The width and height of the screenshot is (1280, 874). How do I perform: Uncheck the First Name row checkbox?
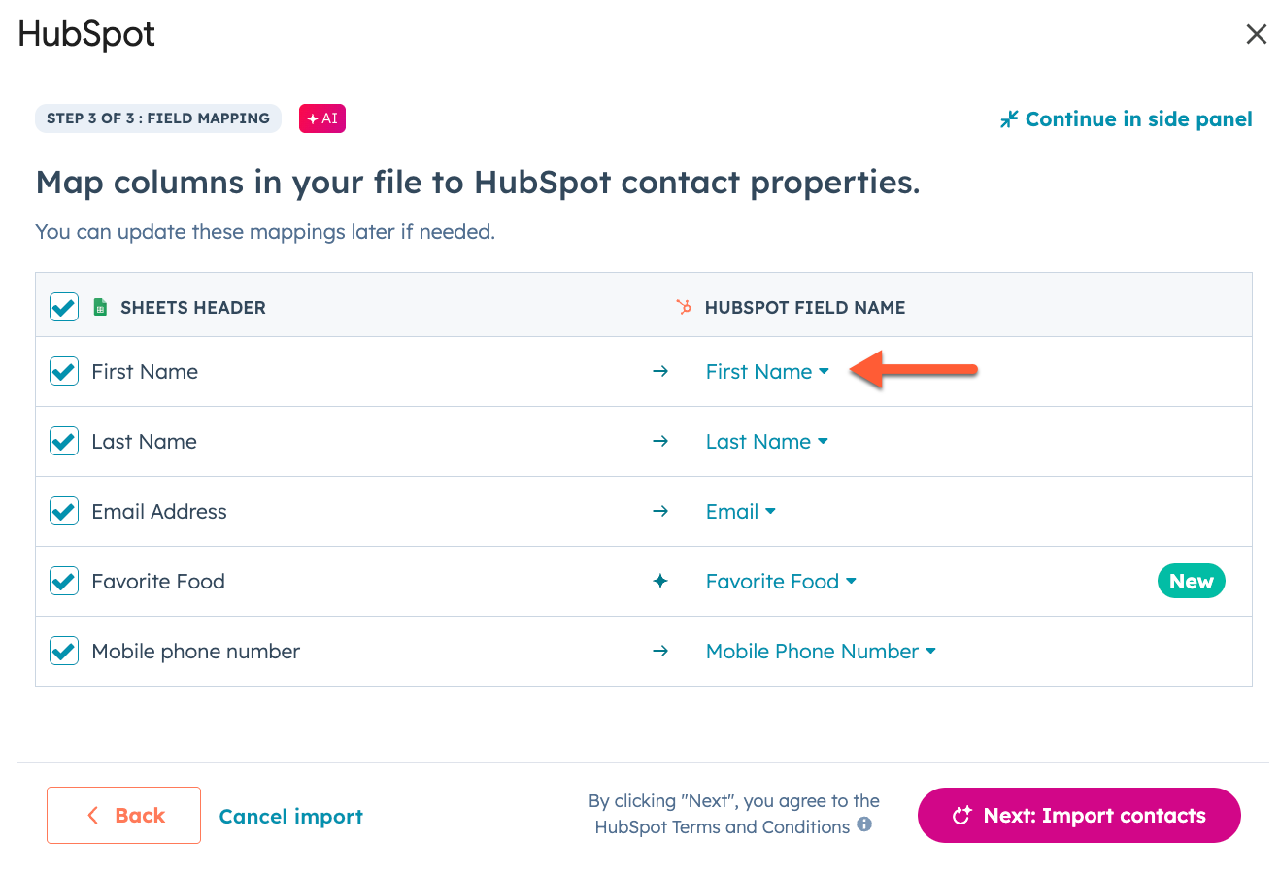(x=63, y=370)
